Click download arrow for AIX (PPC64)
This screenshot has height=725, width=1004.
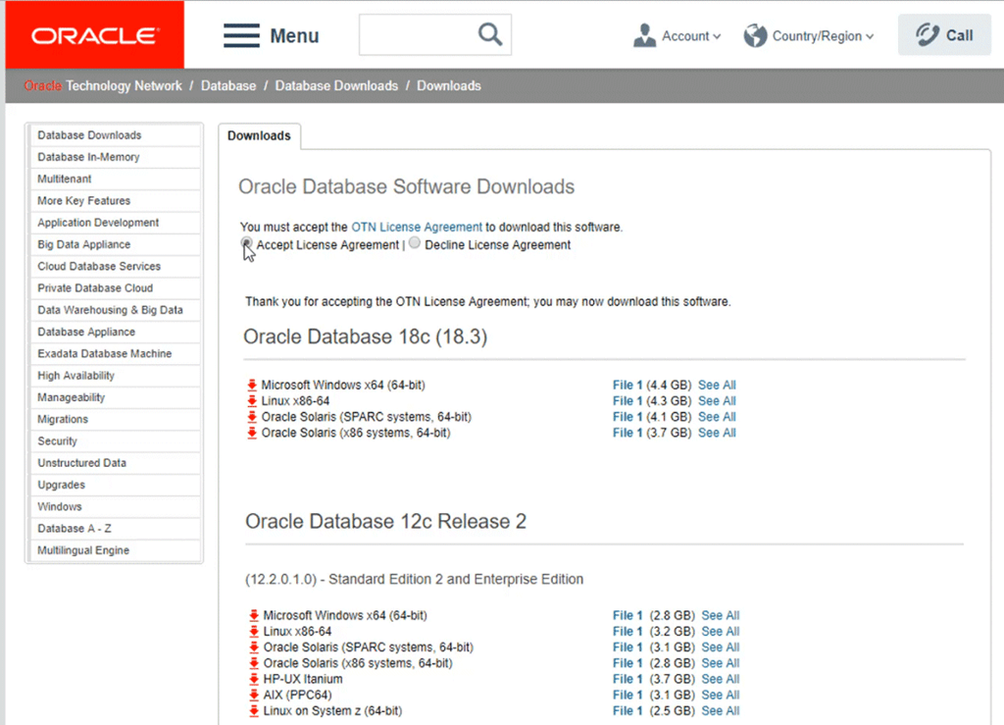(254, 695)
